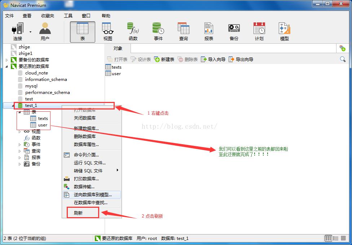Expand the 视图 node in tree
The height and width of the screenshot is (245, 352).
20,132
